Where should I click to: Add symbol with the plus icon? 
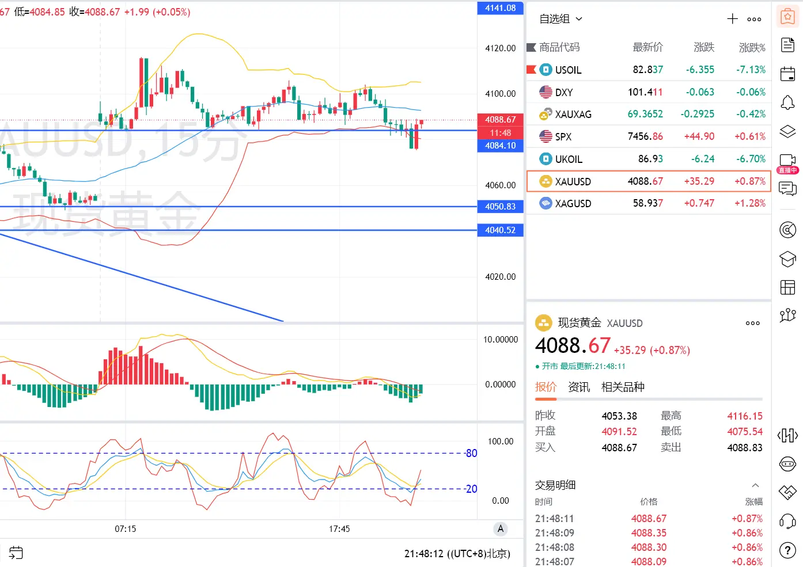(x=732, y=19)
